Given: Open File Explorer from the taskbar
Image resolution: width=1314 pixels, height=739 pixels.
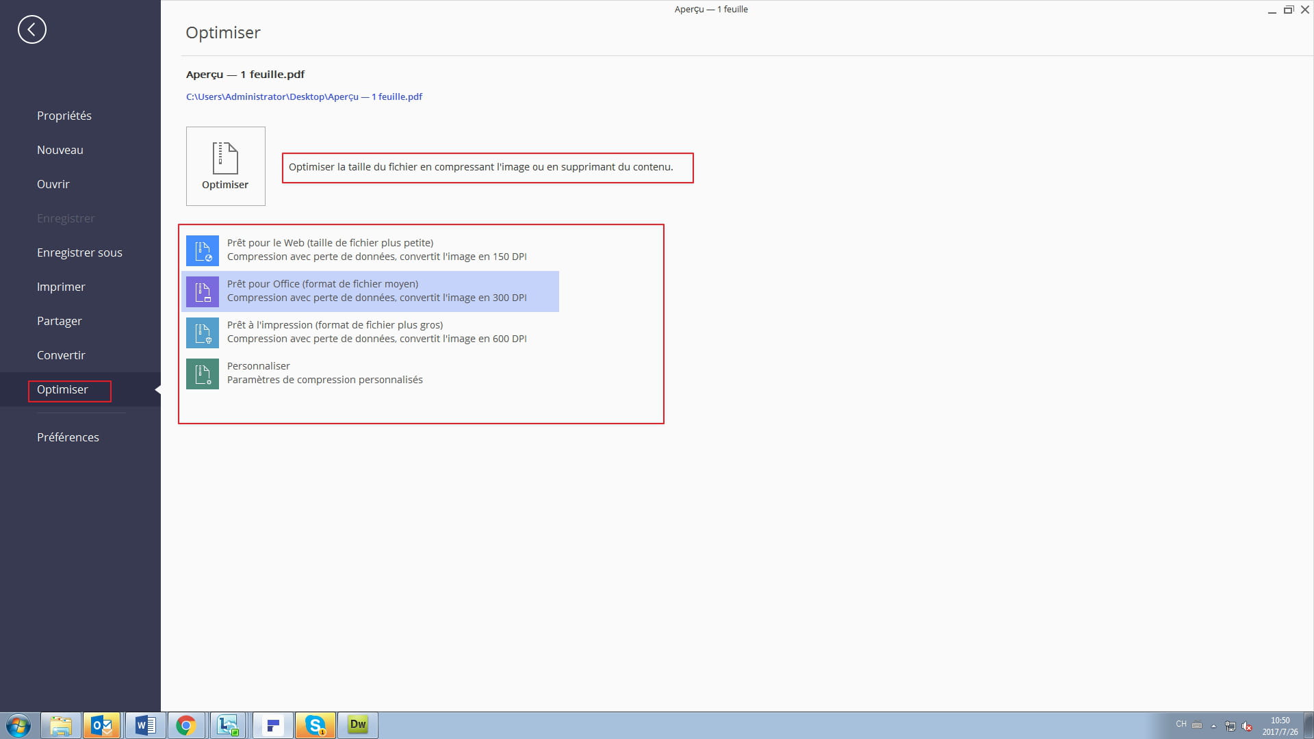Looking at the screenshot, I should tap(60, 725).
